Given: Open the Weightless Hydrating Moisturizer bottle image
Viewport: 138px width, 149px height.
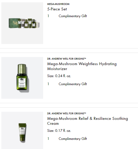Looking at the screenshot, I should (22, 78).
